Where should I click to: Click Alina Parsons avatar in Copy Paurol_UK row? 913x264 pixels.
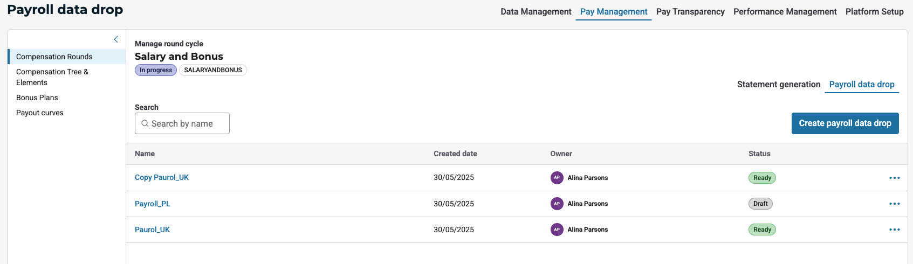[557, 178]
